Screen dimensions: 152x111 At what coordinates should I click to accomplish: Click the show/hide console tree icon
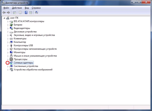(x=14, y=13)
